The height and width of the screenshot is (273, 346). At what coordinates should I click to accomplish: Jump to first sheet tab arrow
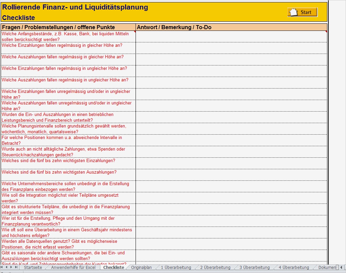(2, 267)
